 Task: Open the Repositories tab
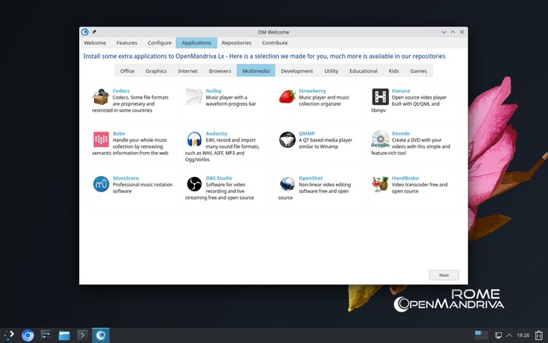point(236,42)
